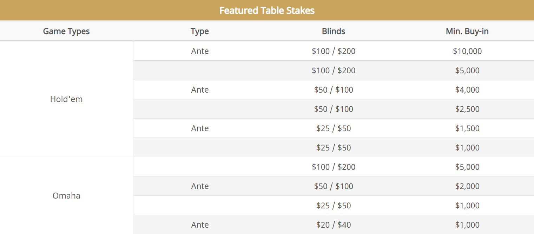This screenshot has height=234, width=534.
Task: Click the Ante label beside $20 / $40
Action: [x=200, y=225]
